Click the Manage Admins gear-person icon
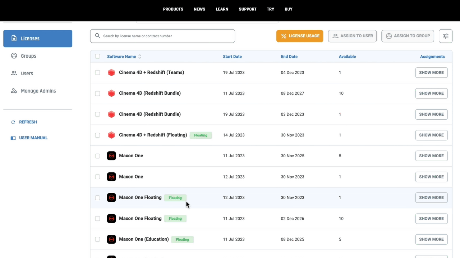 [x=14, y=91]
